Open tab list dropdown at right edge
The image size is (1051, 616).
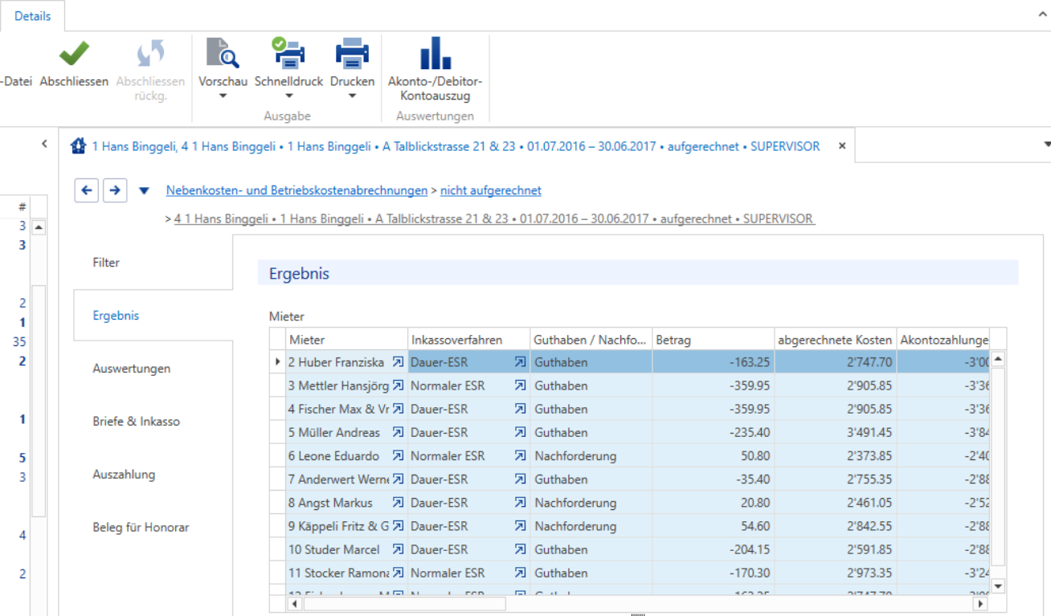tap(1047, 145)
